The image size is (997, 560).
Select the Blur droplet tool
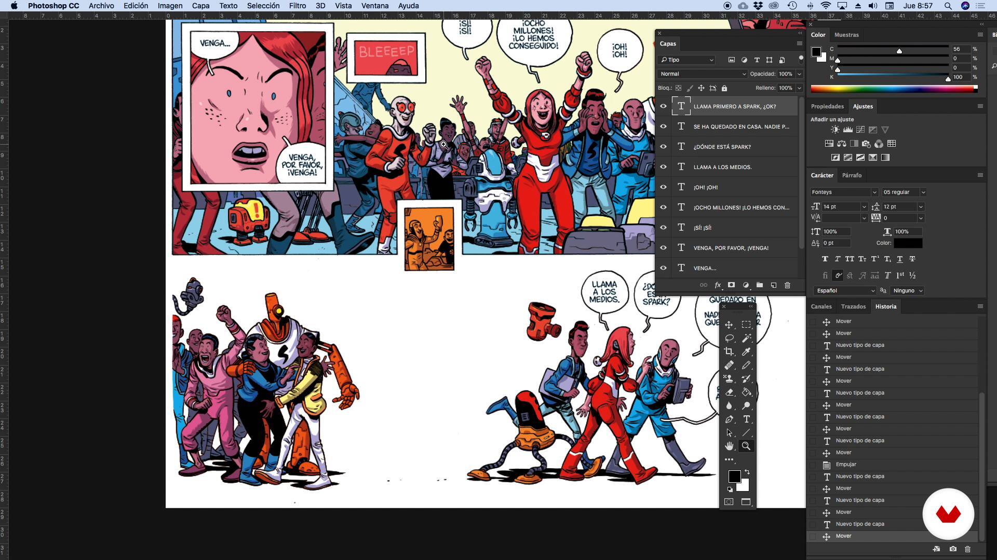(729, 405)
